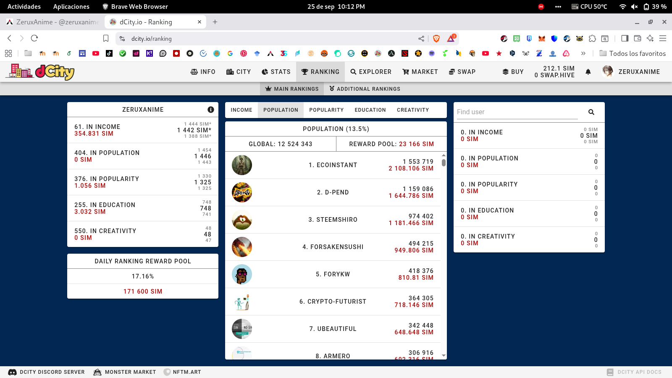Open the notifications bell

pyautogui.click(x=588, y=72)
